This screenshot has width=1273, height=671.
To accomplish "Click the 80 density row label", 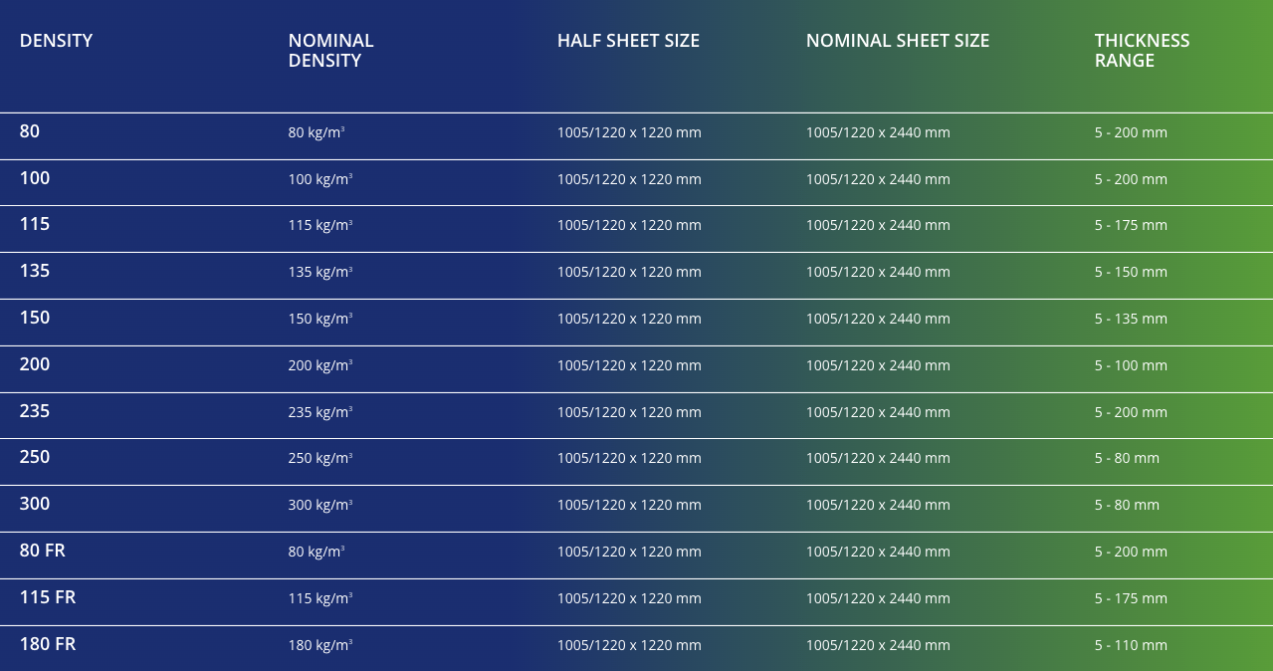I will 30,131.
